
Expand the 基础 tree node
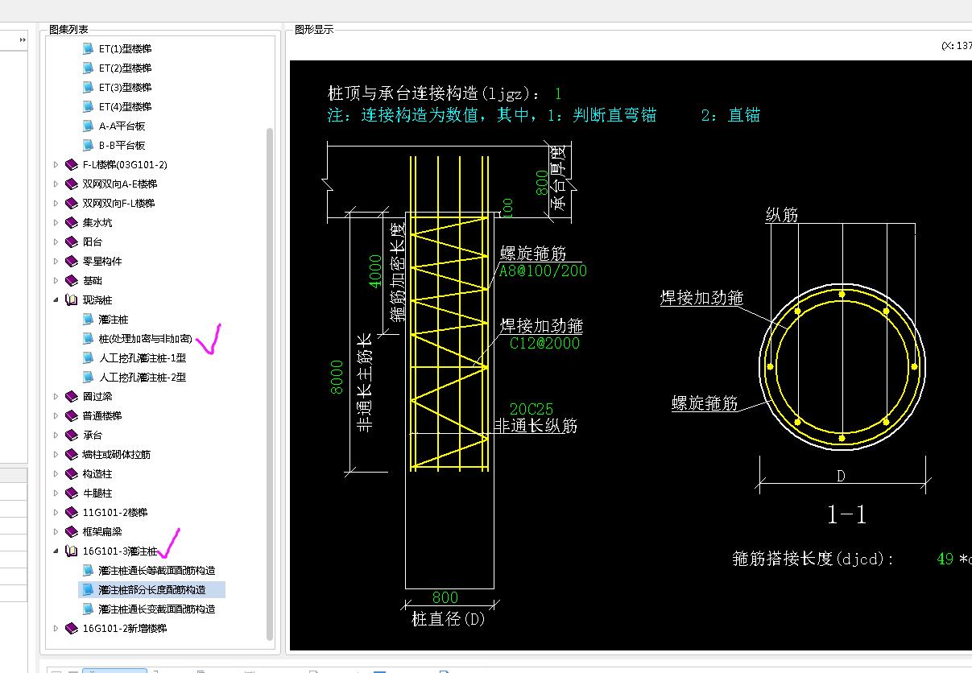pyautogui.click(x=56, y=280)
